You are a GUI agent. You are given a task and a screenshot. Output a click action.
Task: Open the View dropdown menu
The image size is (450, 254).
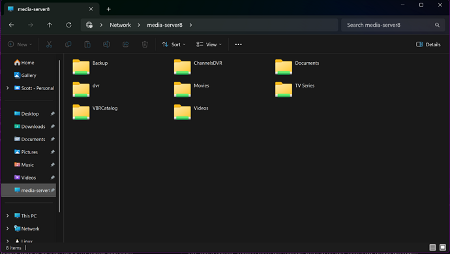click(209, 44)
